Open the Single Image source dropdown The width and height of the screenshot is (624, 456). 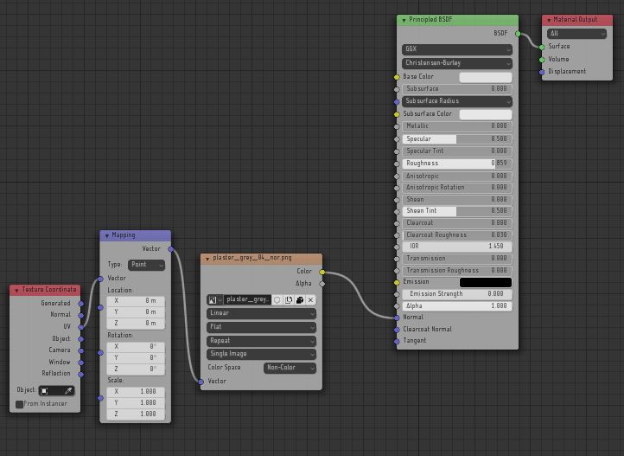[x=262, y=354]
